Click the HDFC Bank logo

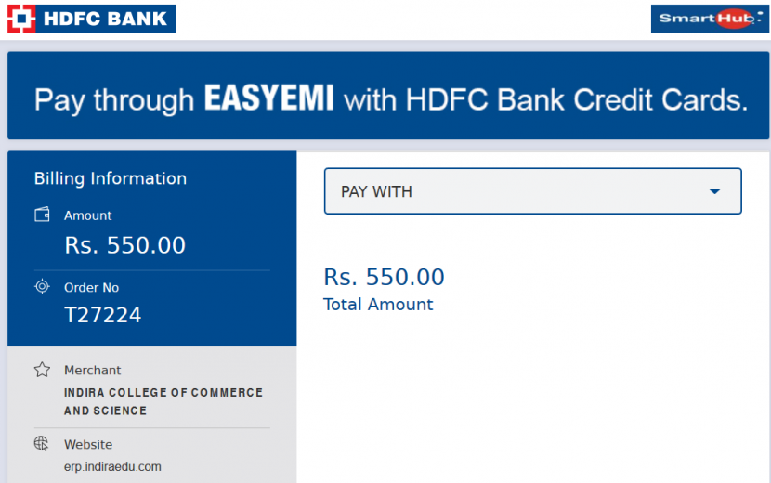(91, 19)
